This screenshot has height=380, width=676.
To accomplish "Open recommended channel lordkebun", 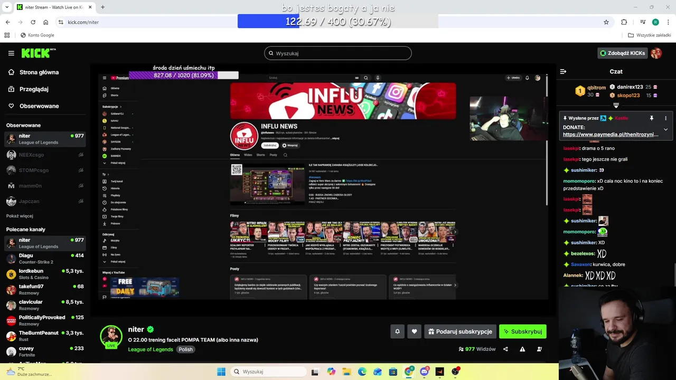I will pyautogui.click(x=45, y=274).
